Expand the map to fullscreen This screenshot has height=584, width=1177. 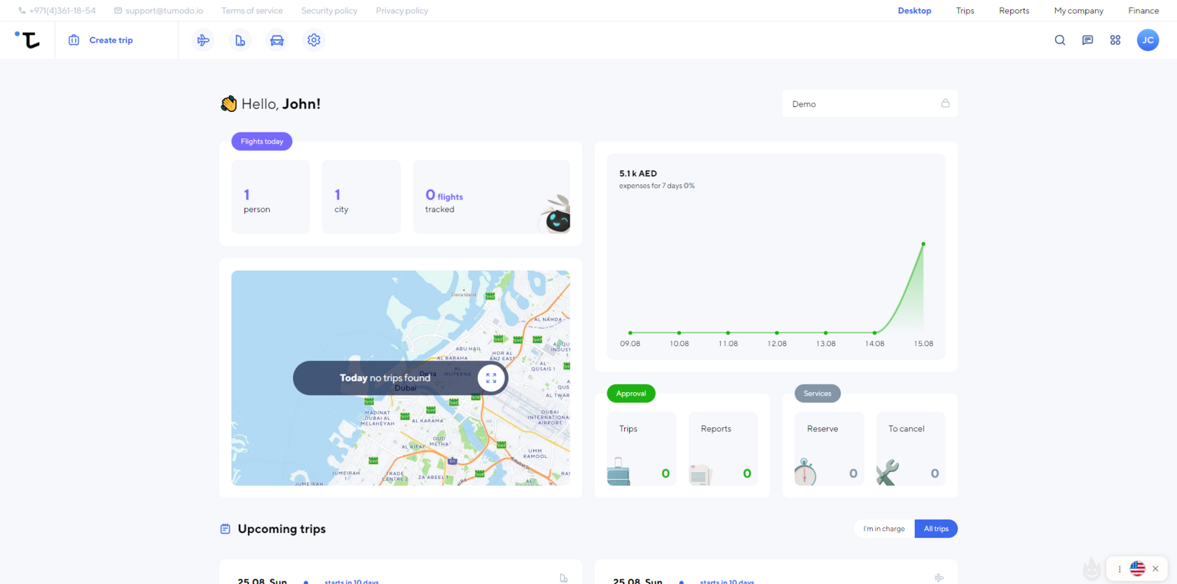[491, 378]
